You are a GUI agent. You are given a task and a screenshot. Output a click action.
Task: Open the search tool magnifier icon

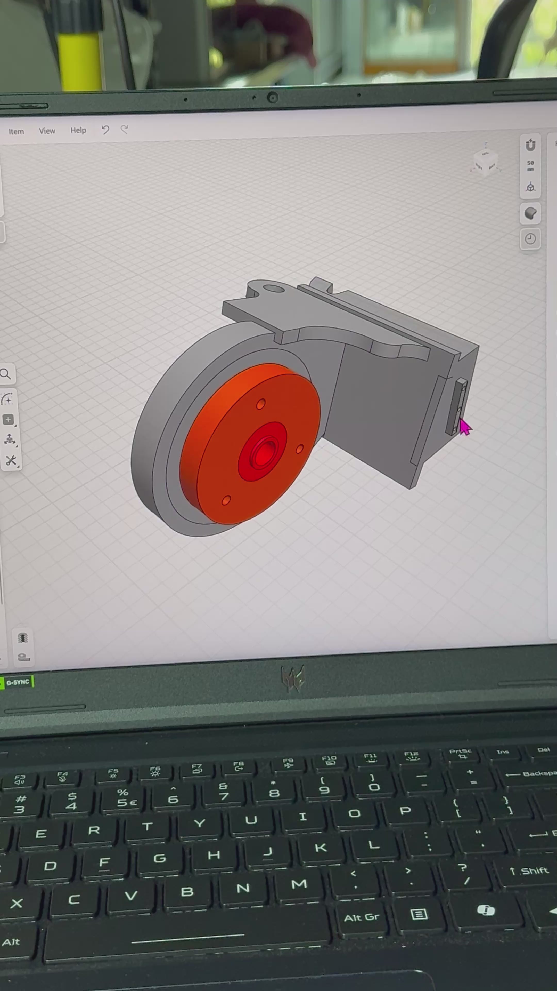[6, 373]
